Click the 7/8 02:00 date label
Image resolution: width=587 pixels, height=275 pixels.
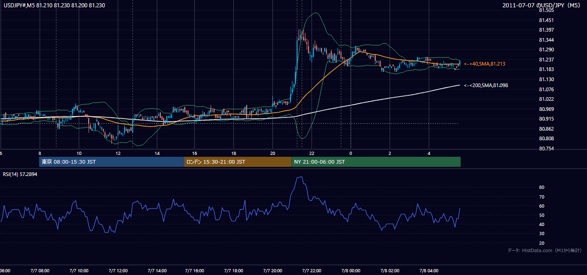click(390, 270)
